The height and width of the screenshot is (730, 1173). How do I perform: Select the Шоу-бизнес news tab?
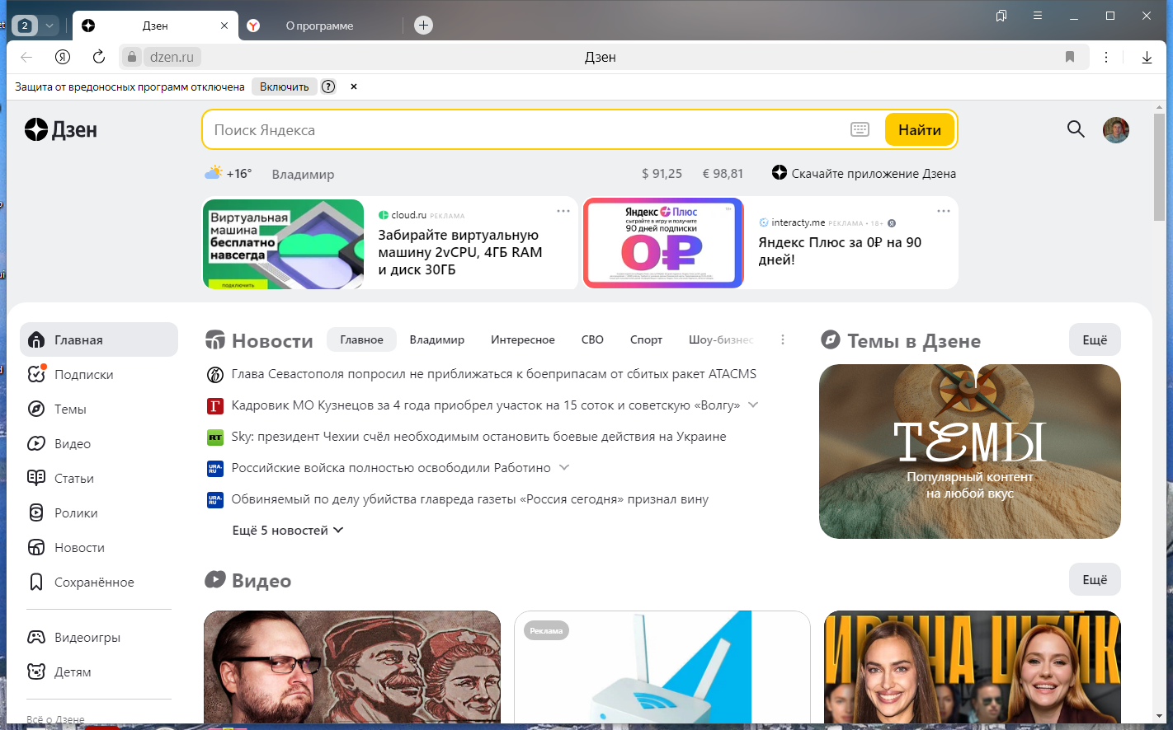pyautogui.click(x=721, y=339)
